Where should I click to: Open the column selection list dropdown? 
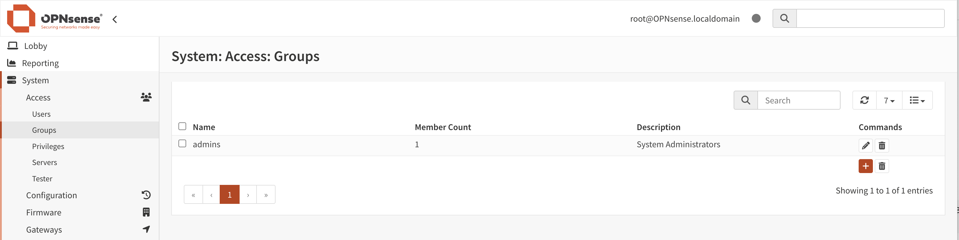coord(917,100)
